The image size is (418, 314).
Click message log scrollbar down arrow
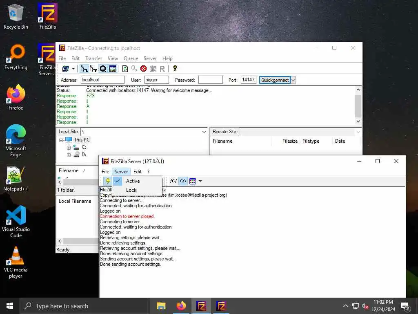point(358,121)
